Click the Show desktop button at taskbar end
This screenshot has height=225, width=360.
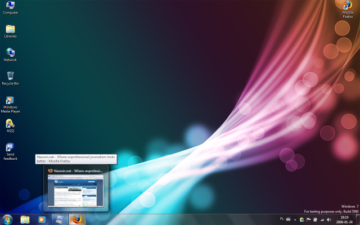pos(358,219)
